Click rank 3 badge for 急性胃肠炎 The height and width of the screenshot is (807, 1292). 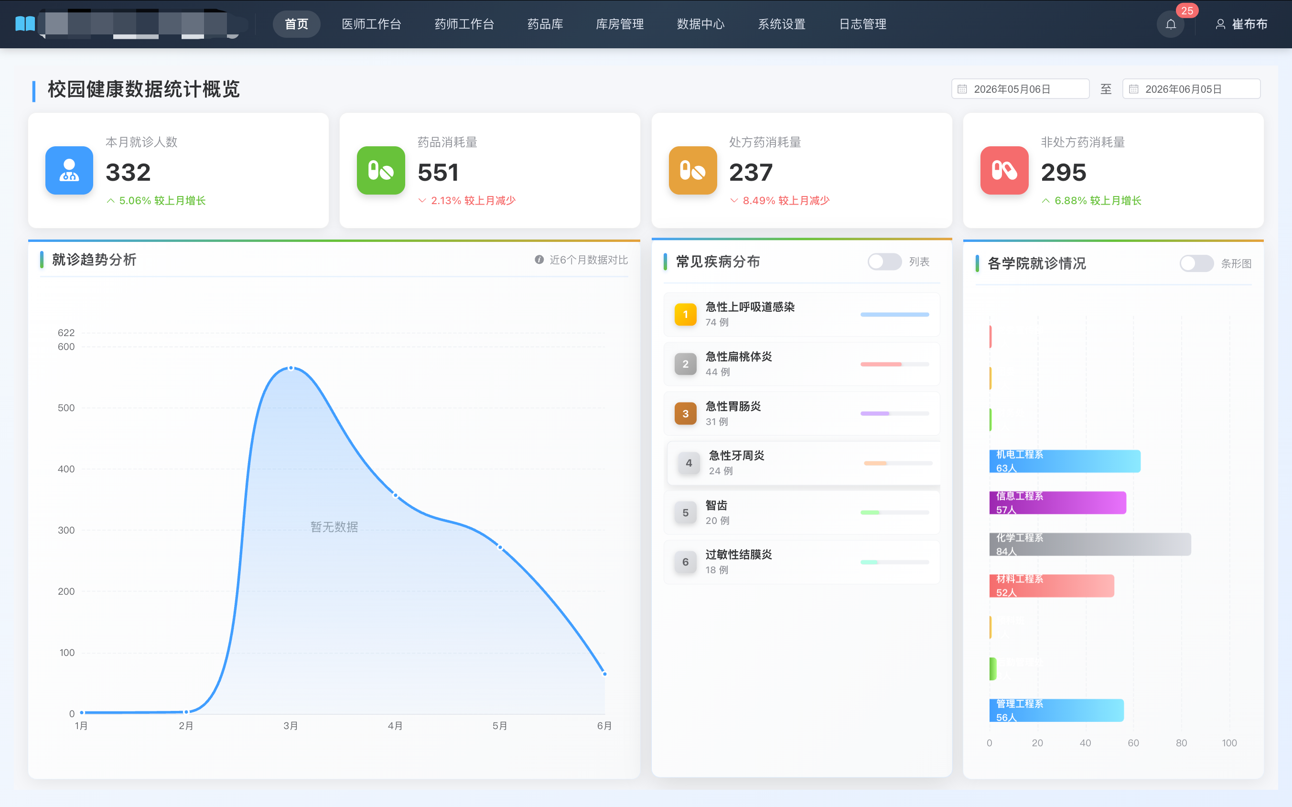click(686, 414)
